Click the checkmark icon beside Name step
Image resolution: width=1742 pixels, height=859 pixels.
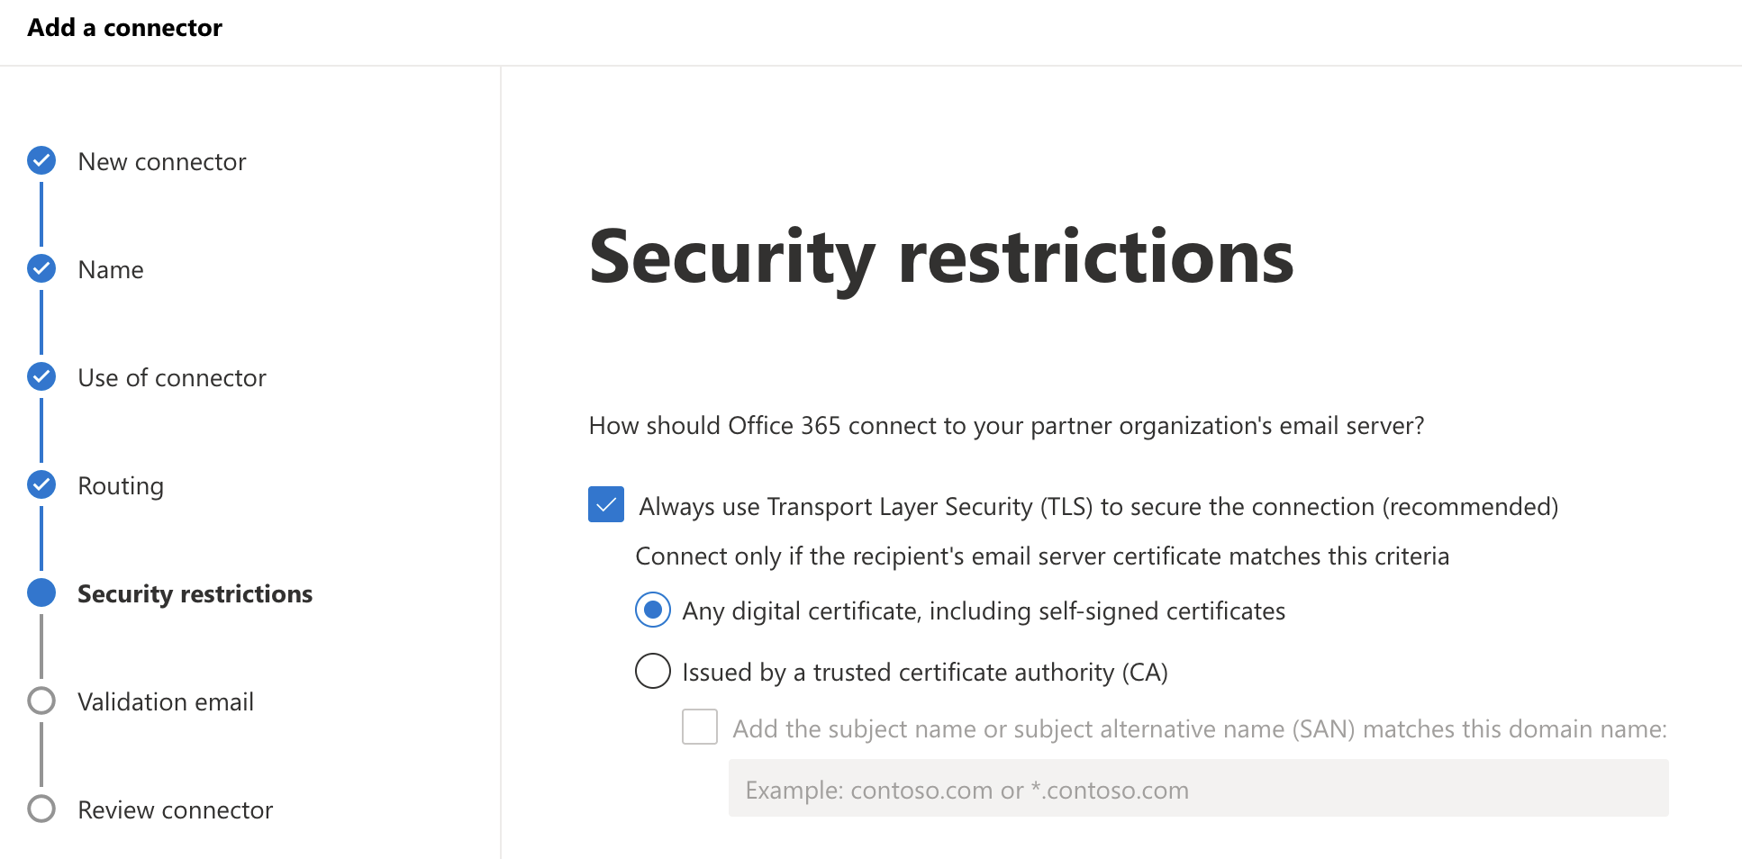click(x=41, y=269)
